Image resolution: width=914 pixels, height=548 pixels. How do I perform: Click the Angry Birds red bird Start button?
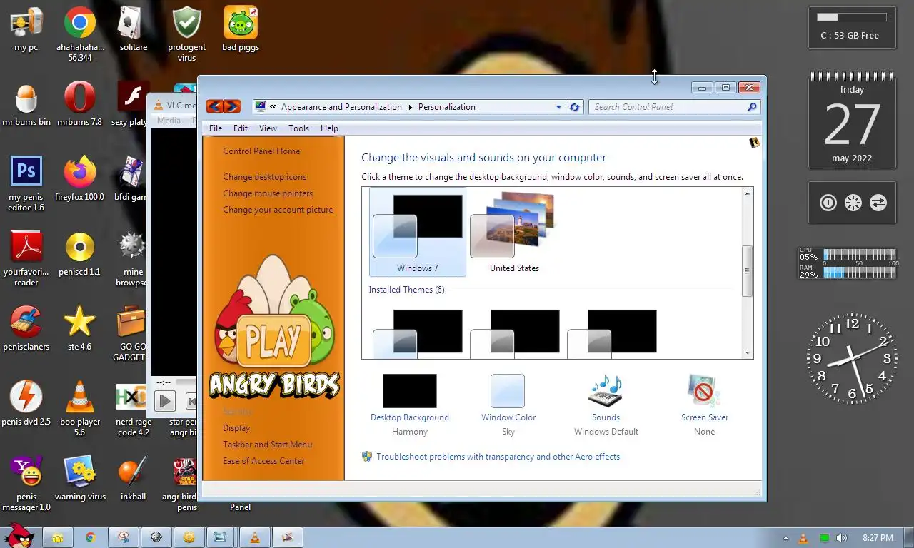pyautogui.click(x=19, y=536)
